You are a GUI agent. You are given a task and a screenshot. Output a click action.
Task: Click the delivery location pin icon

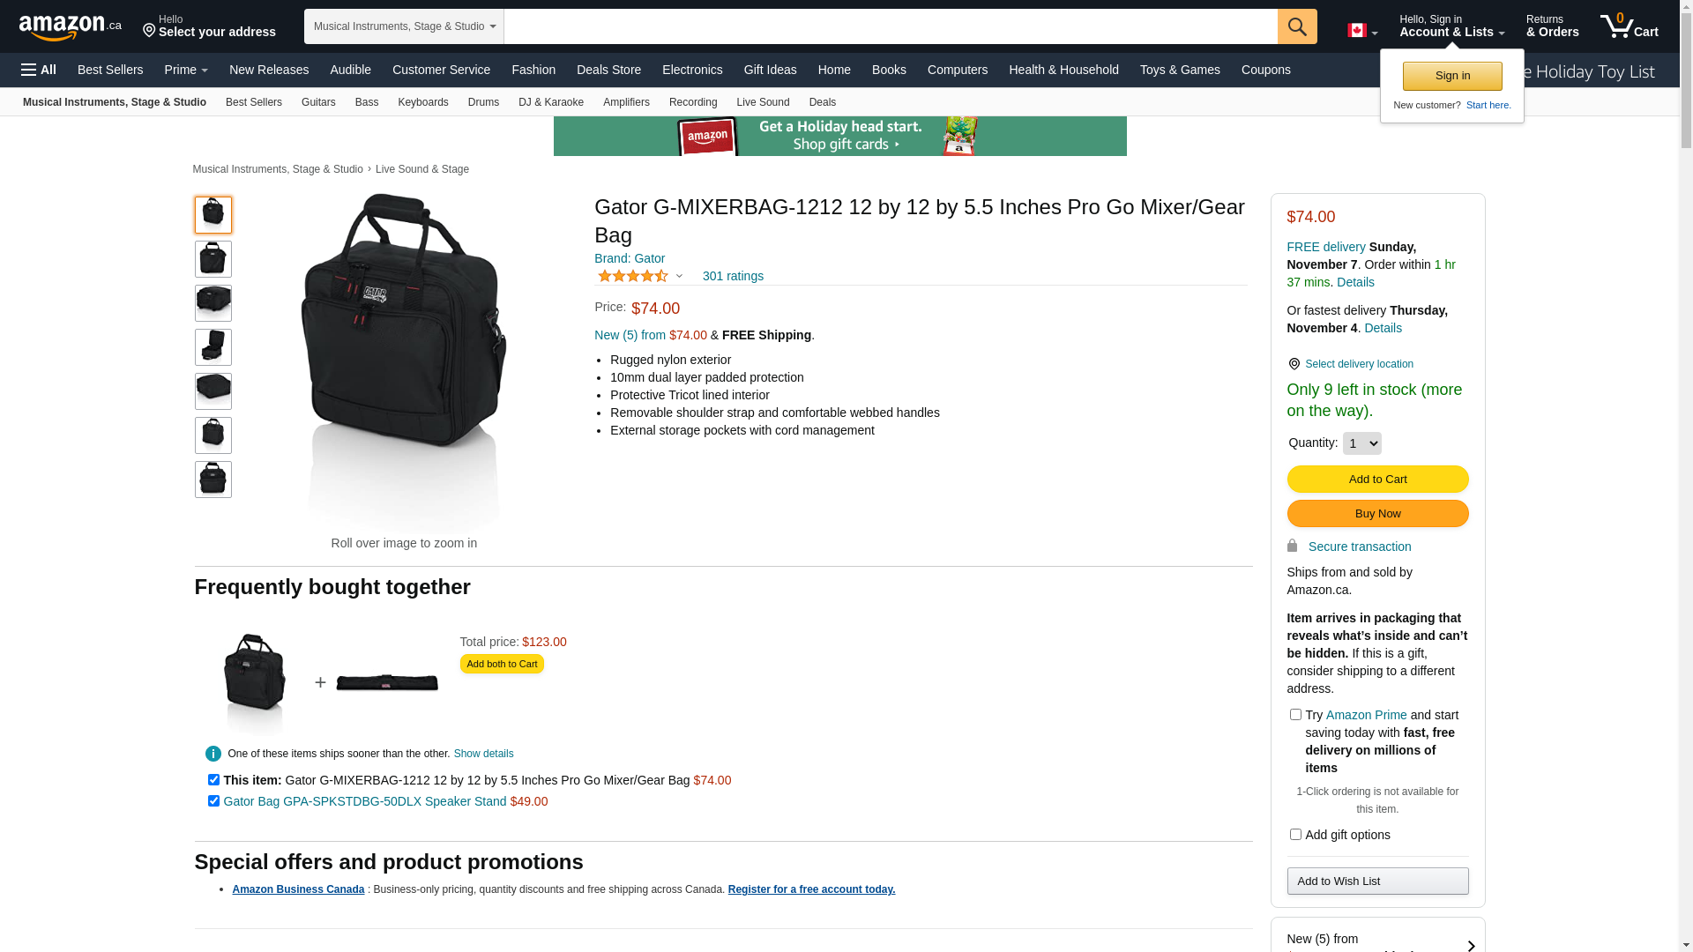[1294, 364]
